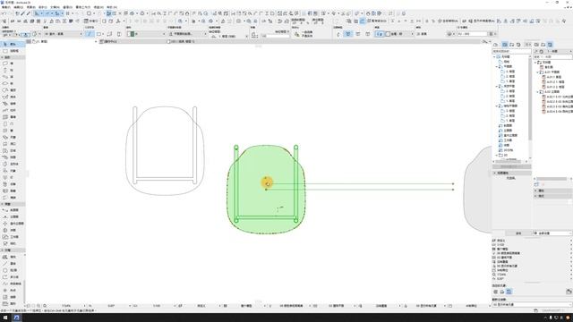Click the settings button below the Navigator tree
573x322 pixels.
(x=518, y=233)
